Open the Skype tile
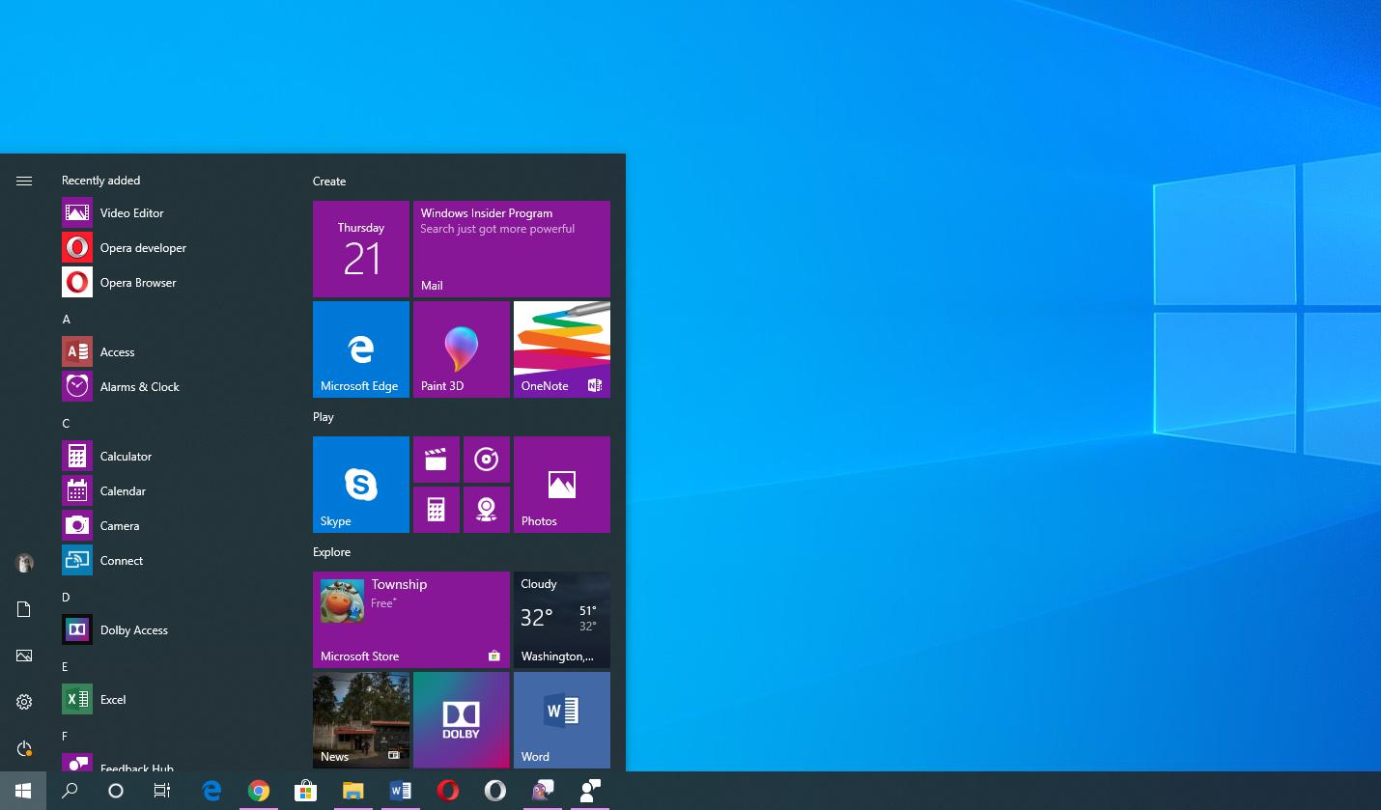The image size is (1381, 810). [360, 484]
